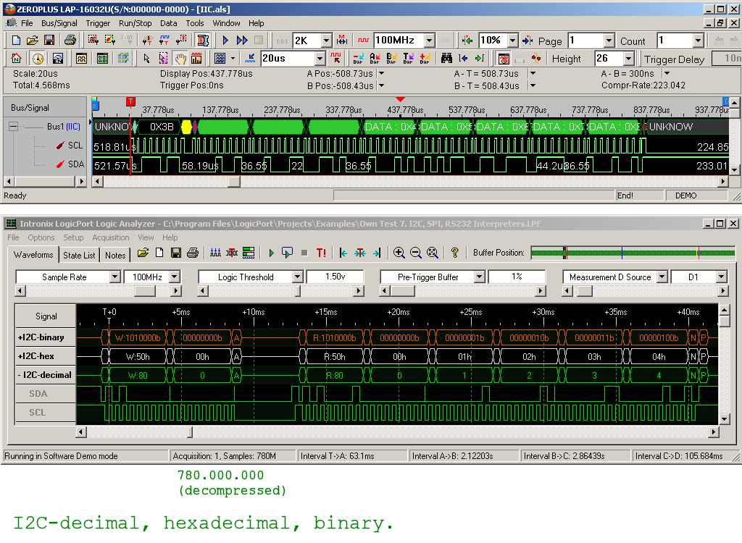Open the Count dropdown
742x543 pixels.
click(699, 41)
